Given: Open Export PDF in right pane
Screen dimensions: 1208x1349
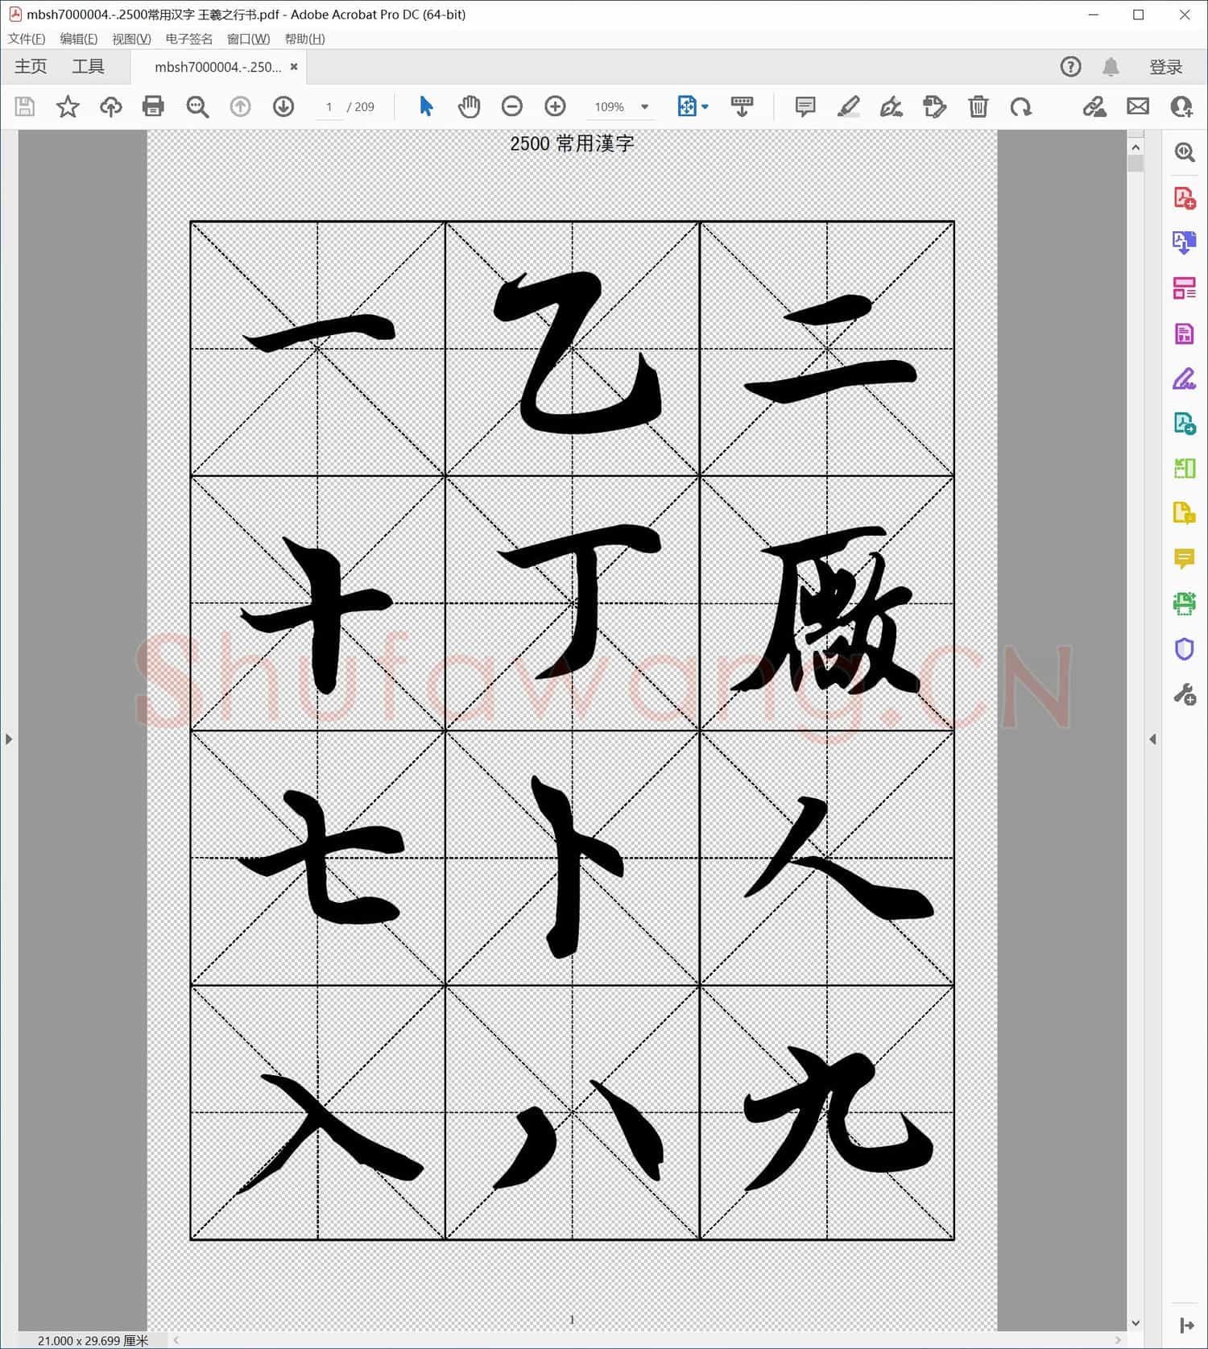Looking at the screenshot, I should (1184, 242).
